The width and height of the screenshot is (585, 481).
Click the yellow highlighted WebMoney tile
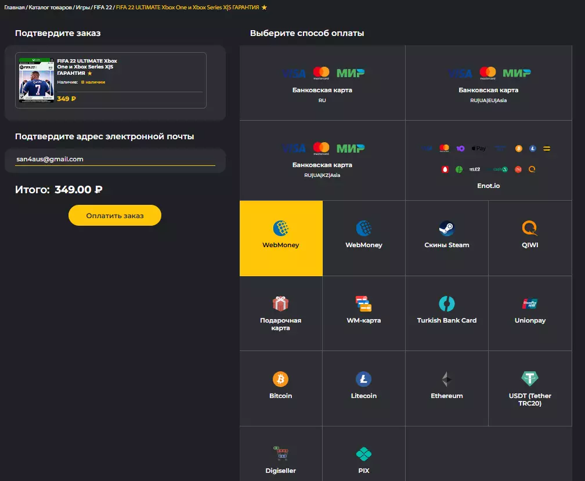pyautogui.click(x=280, y=238)
